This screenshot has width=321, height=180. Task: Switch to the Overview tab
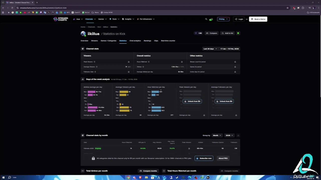pyautogui.click(x=84, y=40)
